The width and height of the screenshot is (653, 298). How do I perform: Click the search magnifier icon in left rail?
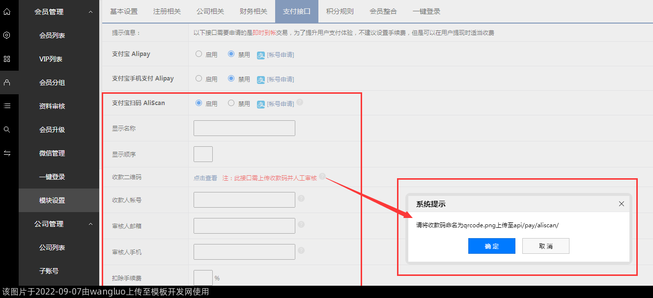coord(7,130)
